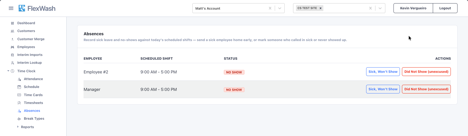Open the Schedule page
Screen dimensions: 468x136
click(x=31, y=87)
